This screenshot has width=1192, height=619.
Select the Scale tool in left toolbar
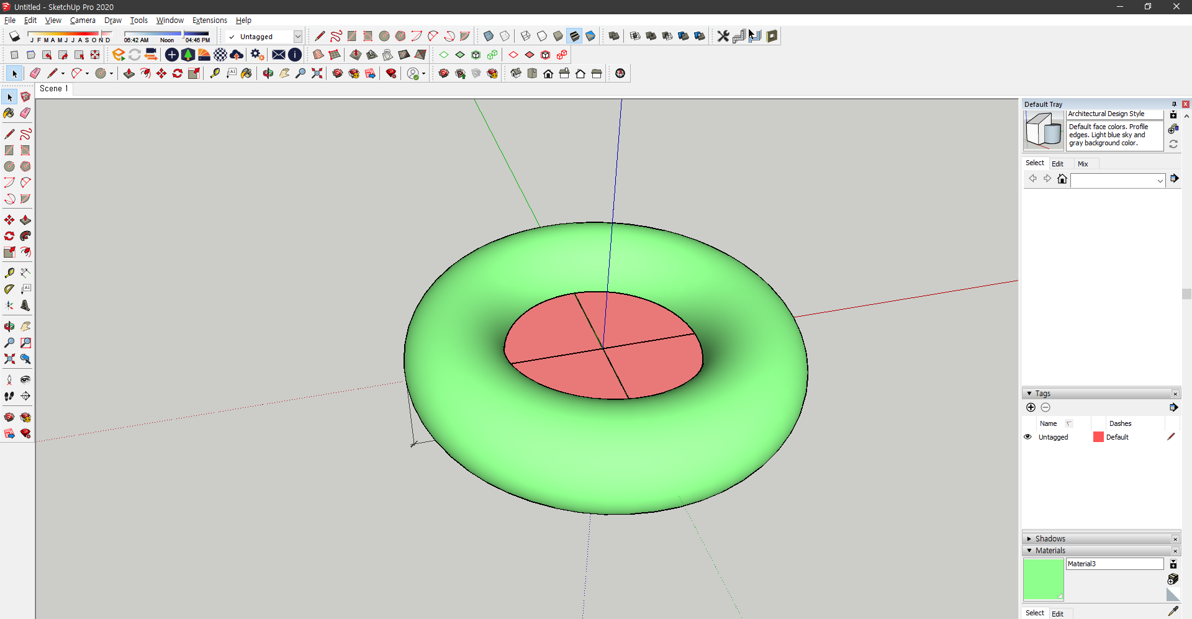(9, 252)
